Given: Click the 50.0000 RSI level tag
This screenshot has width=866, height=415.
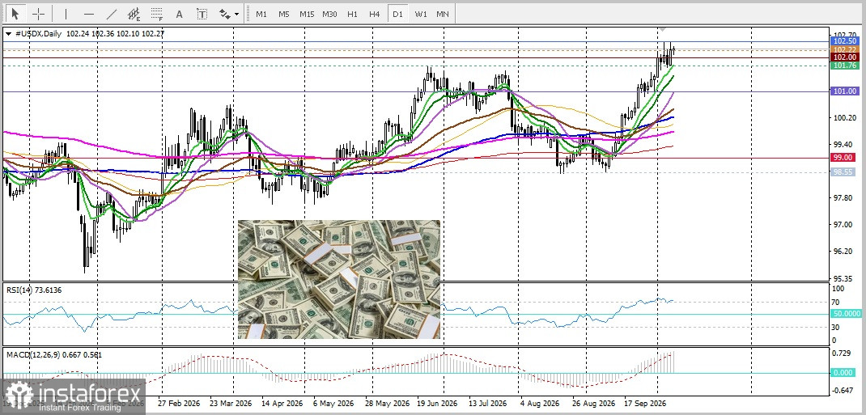Looking at the screenshot, I should [x=846, y=313].
